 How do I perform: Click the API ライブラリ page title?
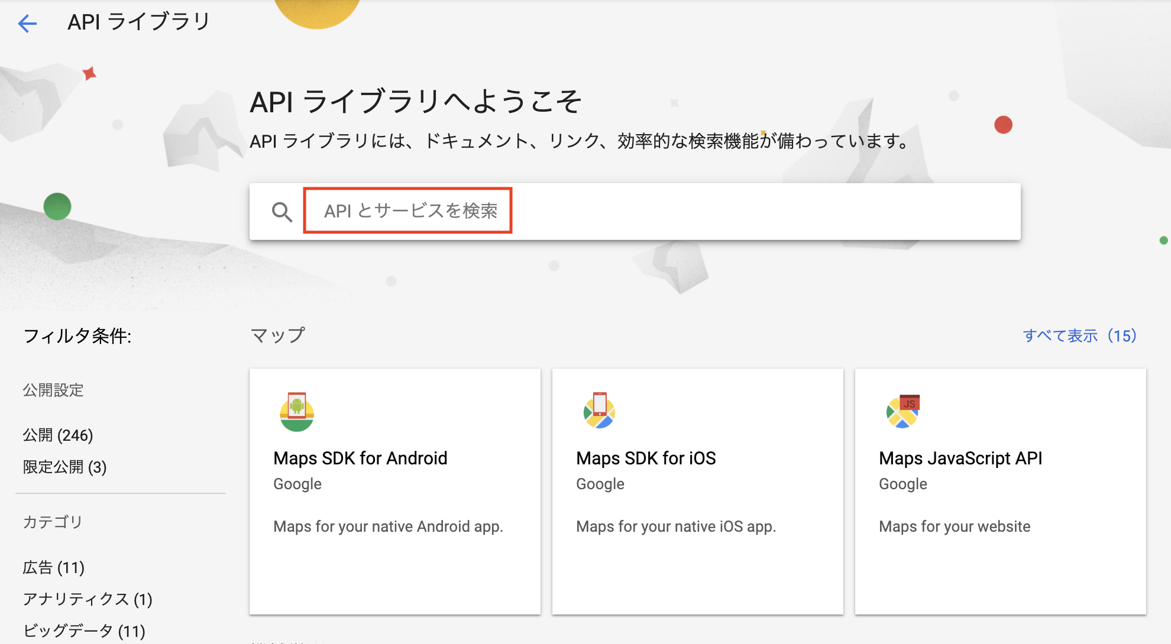pos(139,22)
